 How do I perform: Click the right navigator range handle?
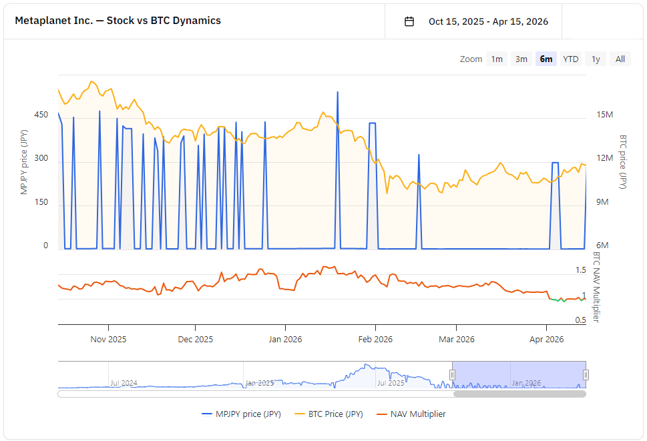(586, 375)
